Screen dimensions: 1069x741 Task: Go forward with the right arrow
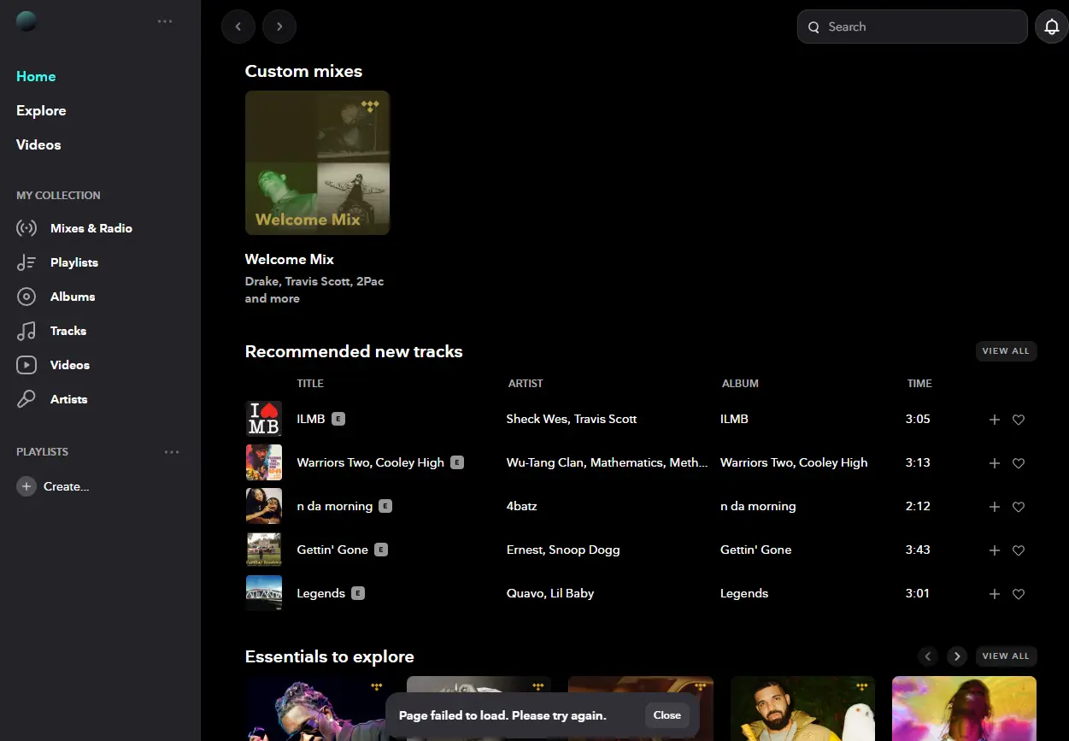pos(279,26)
